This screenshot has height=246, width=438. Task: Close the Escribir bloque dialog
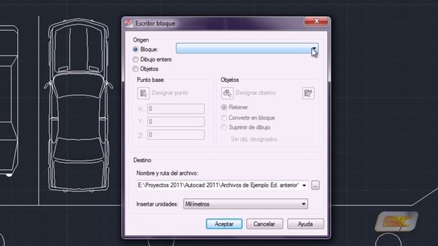coord(316,21)
